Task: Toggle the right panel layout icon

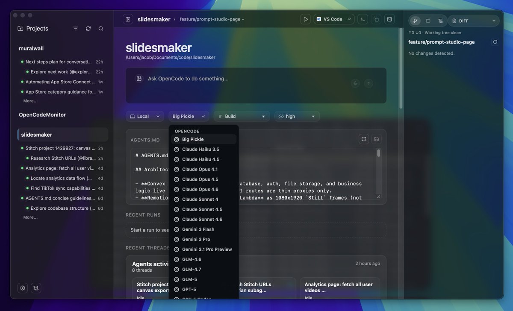Action: [x=389, y=19]
